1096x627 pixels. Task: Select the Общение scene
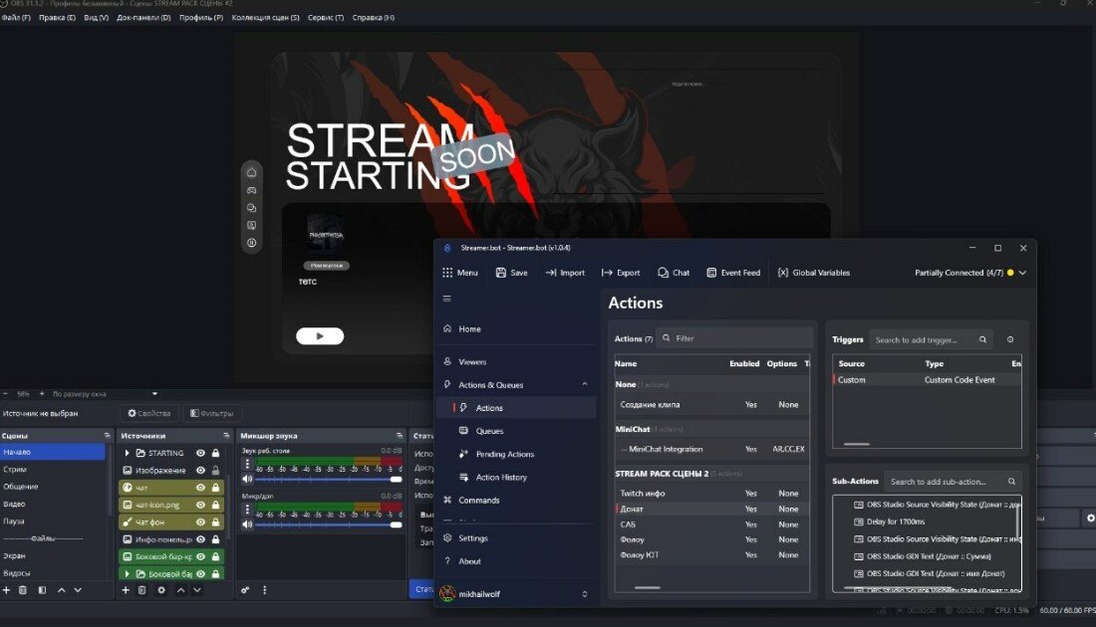(21, 487)
